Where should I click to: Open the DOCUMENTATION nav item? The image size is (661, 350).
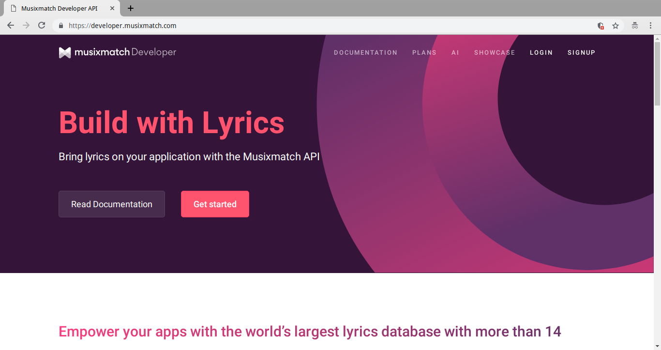click(x=365, y=53)
